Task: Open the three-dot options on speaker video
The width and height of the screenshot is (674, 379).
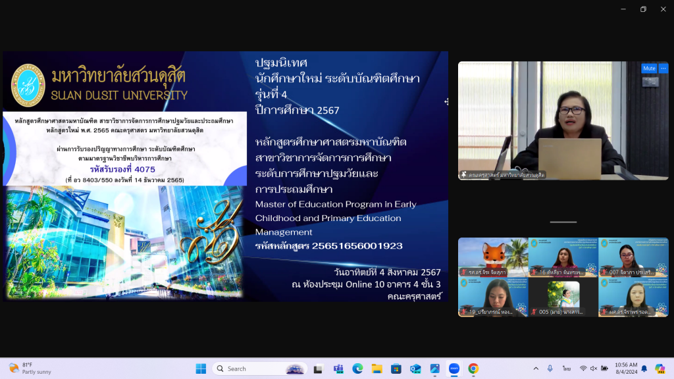Action: [663, 68]
